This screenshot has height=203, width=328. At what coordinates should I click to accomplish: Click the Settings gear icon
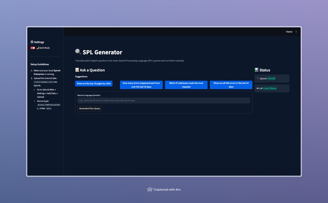[32, 42]
